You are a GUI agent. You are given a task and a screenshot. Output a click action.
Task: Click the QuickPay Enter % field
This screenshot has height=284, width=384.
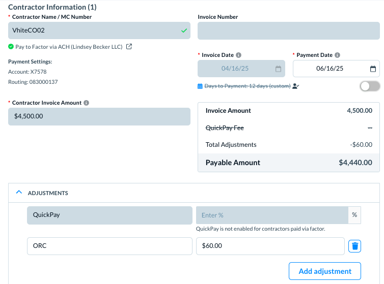(271, 215)
